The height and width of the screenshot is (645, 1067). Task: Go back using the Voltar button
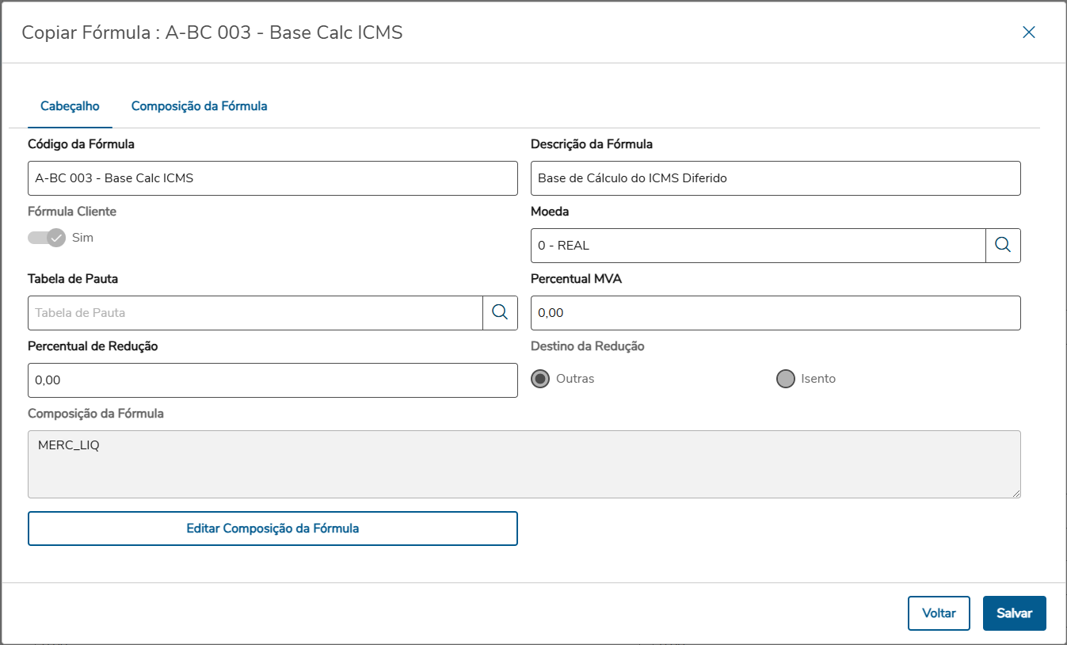point(939,613)
